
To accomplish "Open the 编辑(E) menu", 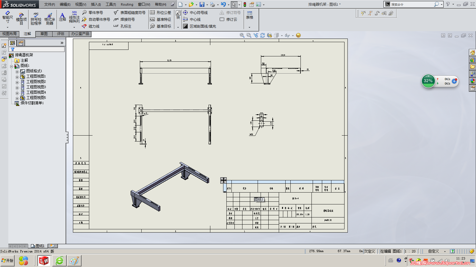I will pyautogui.click(x=65, y=4).
